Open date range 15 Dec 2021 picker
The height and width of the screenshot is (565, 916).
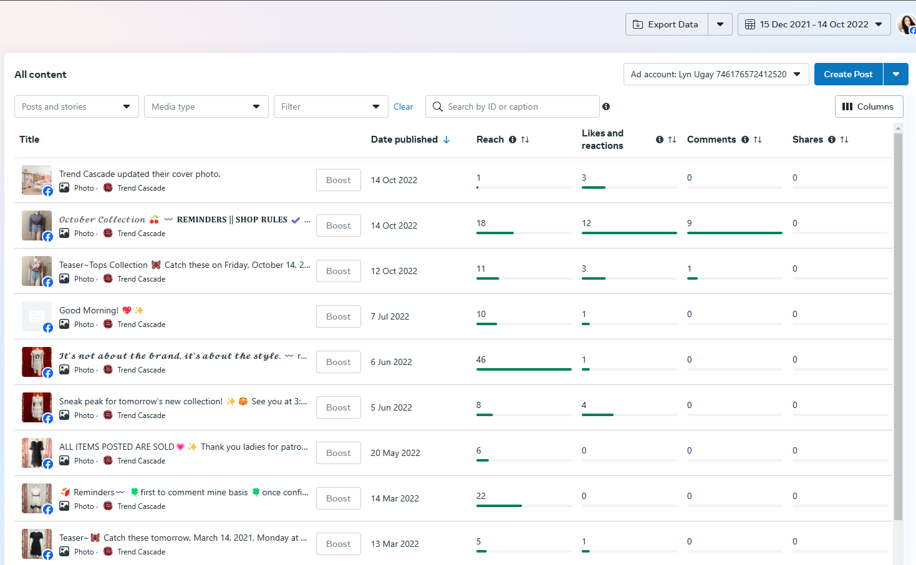point(814,24)
